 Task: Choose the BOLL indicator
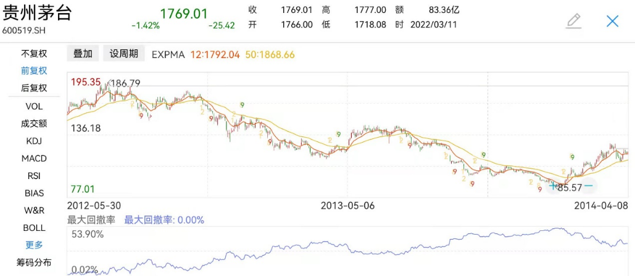tap(34, 228)
